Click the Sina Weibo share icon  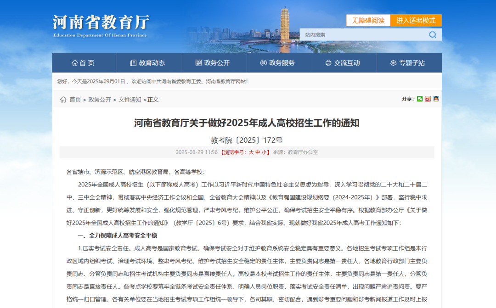coord(428,99)
